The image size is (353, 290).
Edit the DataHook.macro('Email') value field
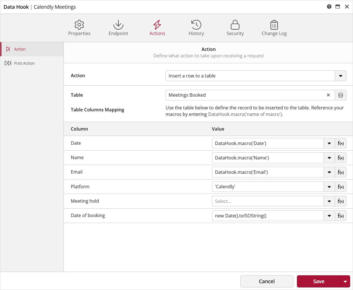pyautogui.click(x=268, y=172)
